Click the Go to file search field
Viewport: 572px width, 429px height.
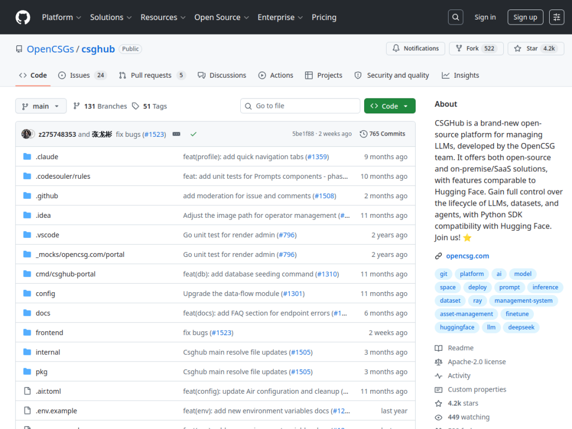[x=300, y=106]
